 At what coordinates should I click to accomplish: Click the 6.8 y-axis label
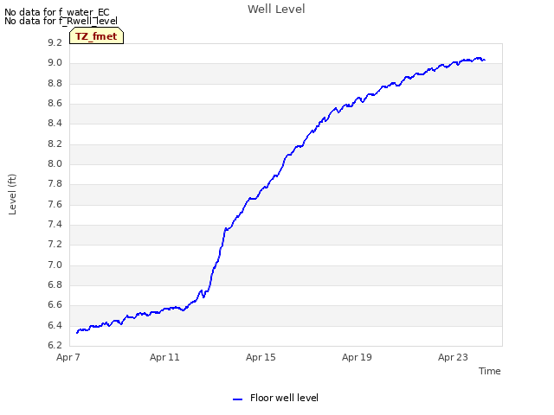point(55,284)
